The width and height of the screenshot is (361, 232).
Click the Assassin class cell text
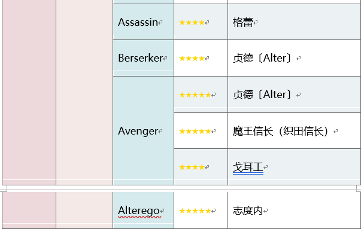138,22
